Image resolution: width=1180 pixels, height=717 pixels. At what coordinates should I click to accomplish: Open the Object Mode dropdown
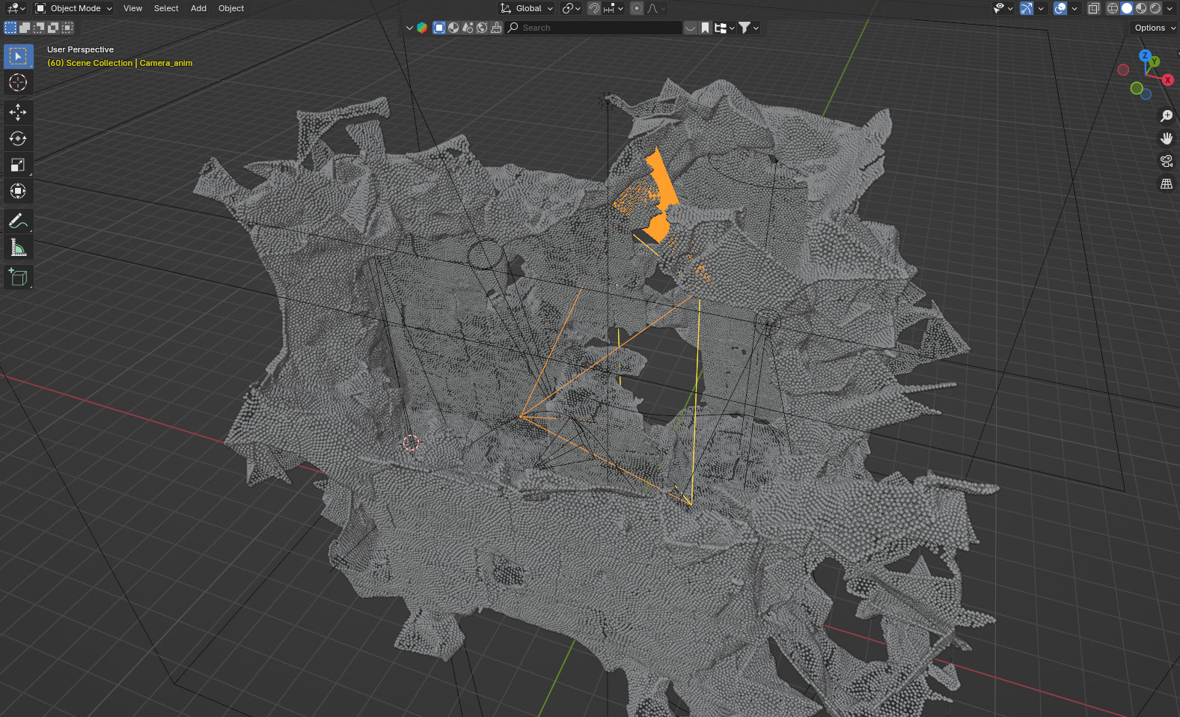(x=73, y=8)
